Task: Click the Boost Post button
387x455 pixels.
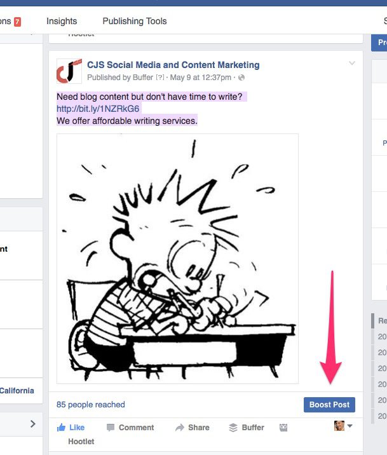Action: [329, 405]
